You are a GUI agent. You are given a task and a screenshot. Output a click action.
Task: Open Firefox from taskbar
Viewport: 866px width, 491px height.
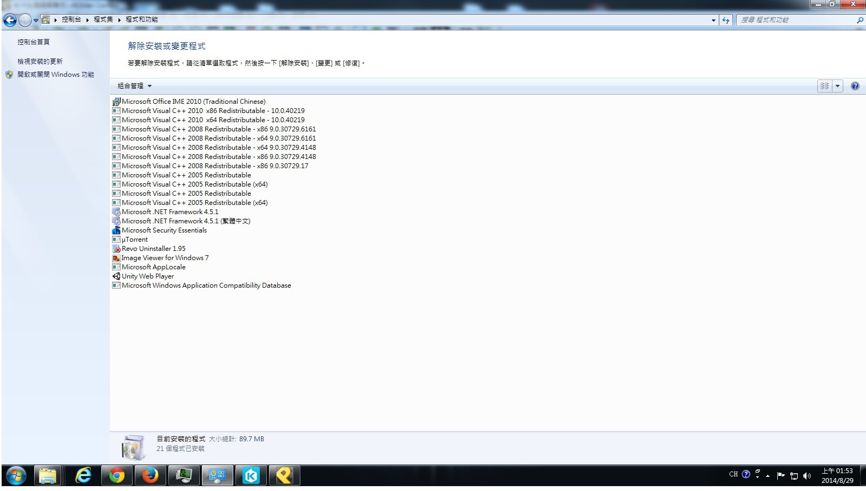[150, 476]
